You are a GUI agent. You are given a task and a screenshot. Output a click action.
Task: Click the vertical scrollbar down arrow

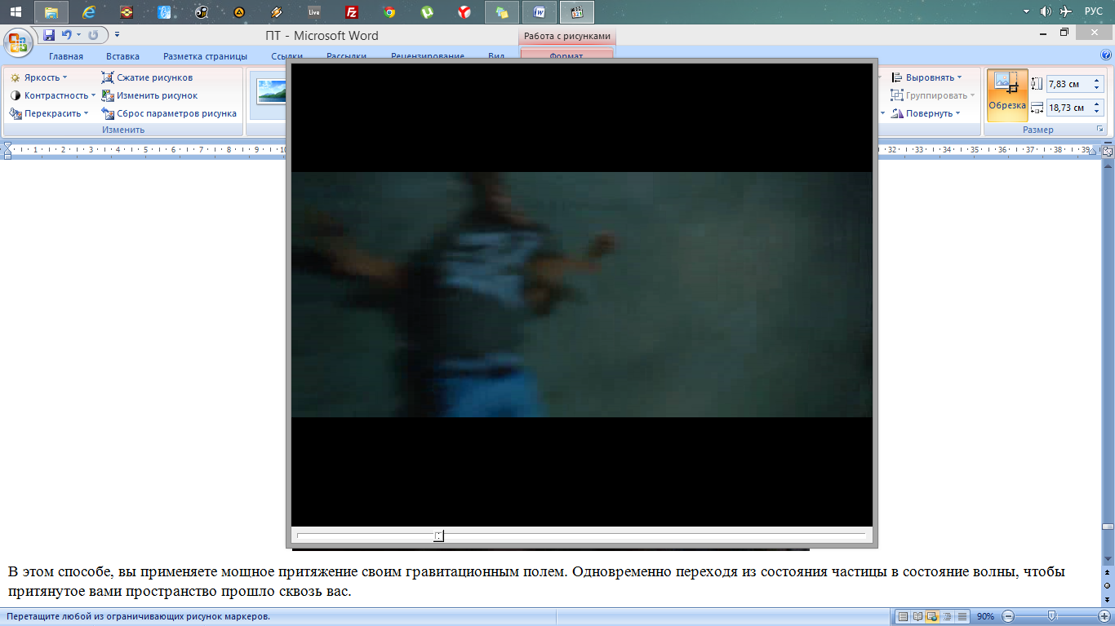click(1108, 560)
